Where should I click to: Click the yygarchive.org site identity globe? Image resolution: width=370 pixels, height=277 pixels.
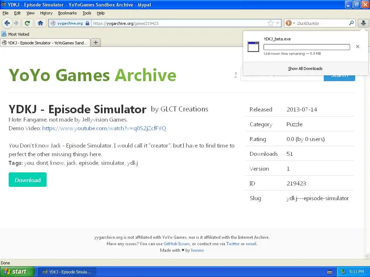pos(53,23)
